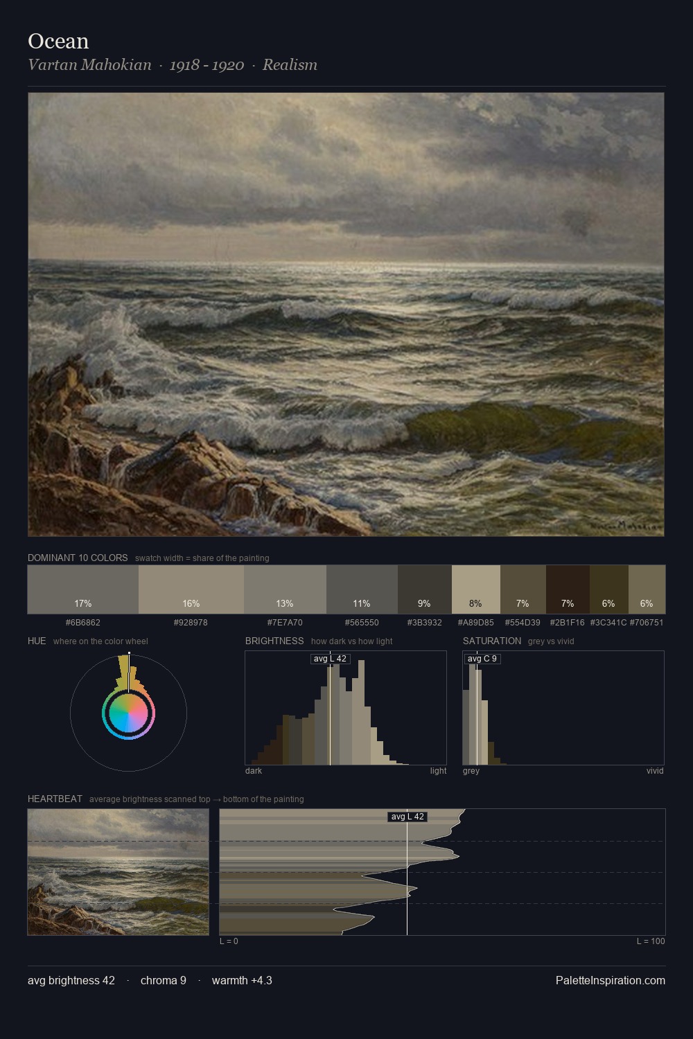Click the heartbeat brightness profile chart
This screenshot has height=1039, width=693.
click(442, 872)
